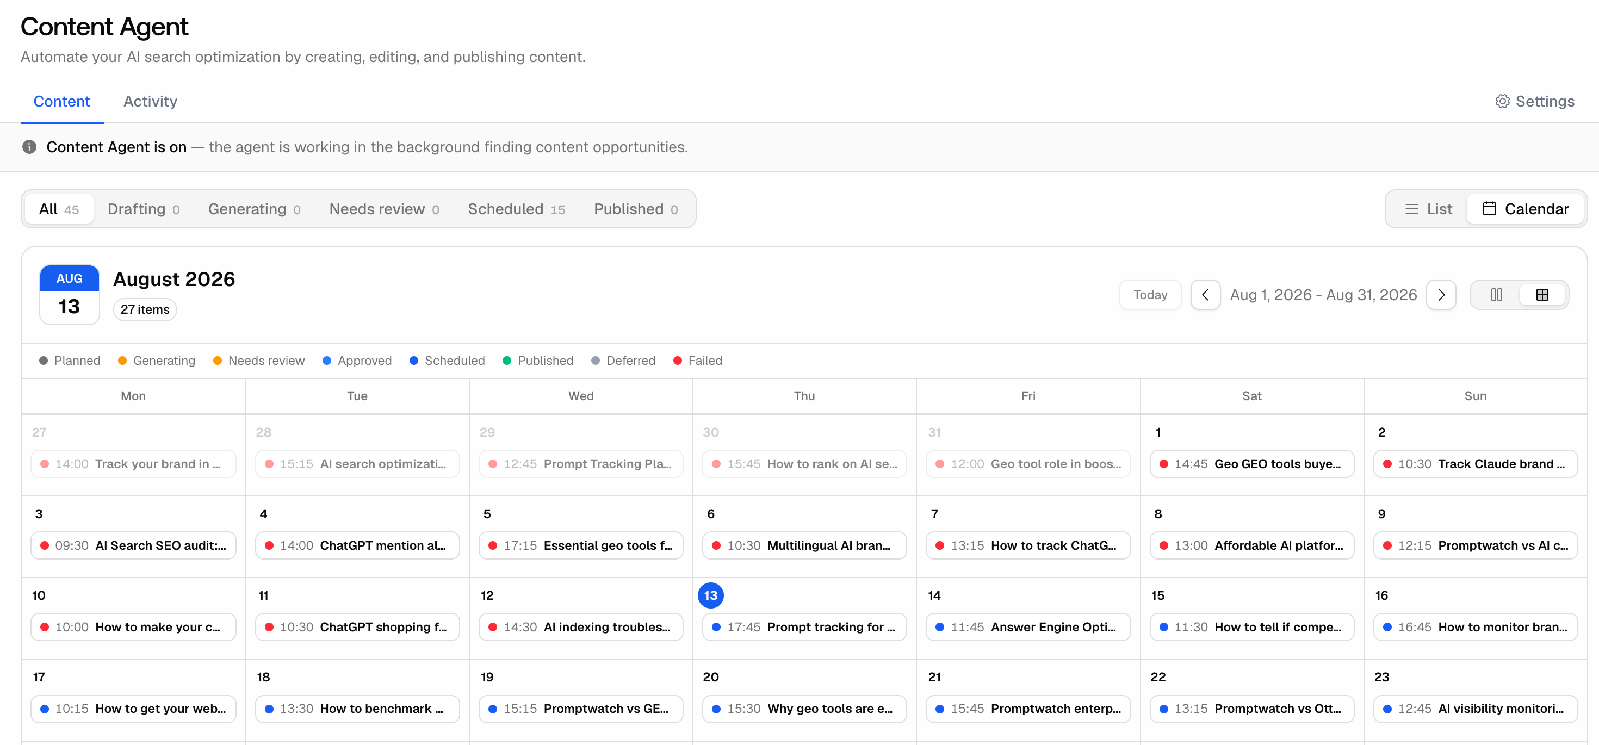Click the AUG 13 date badge

coord(70,294)
